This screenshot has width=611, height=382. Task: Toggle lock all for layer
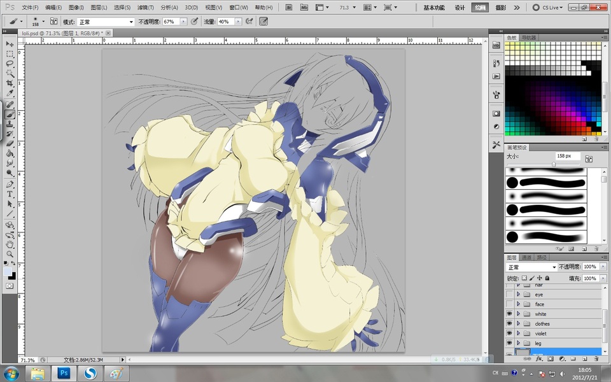pyautogui.click(x=547, y=278)
